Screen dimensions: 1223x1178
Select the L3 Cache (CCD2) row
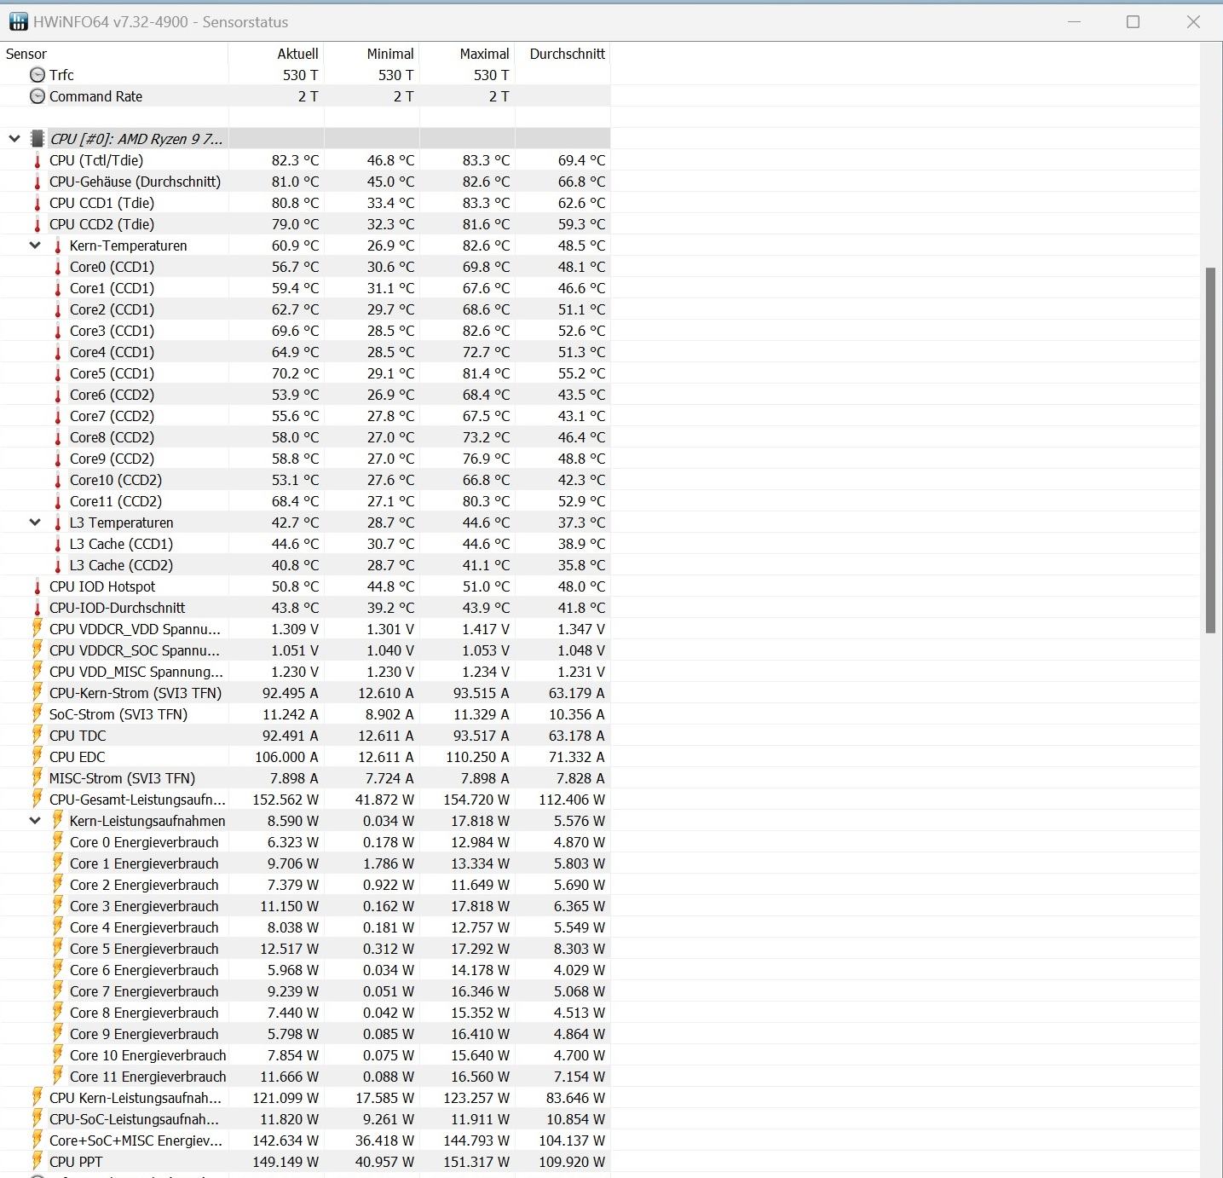pos(305,565)
